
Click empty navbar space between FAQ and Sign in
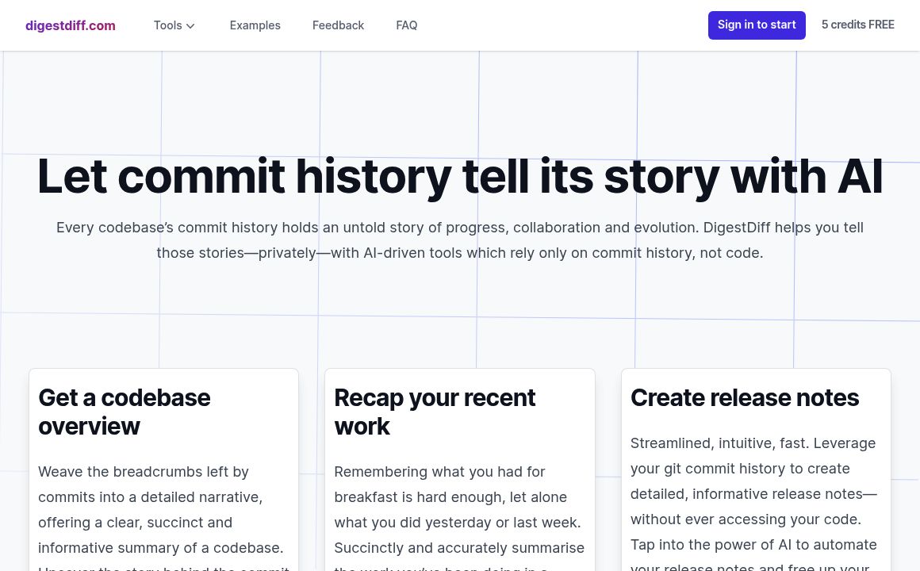point(563,25)
